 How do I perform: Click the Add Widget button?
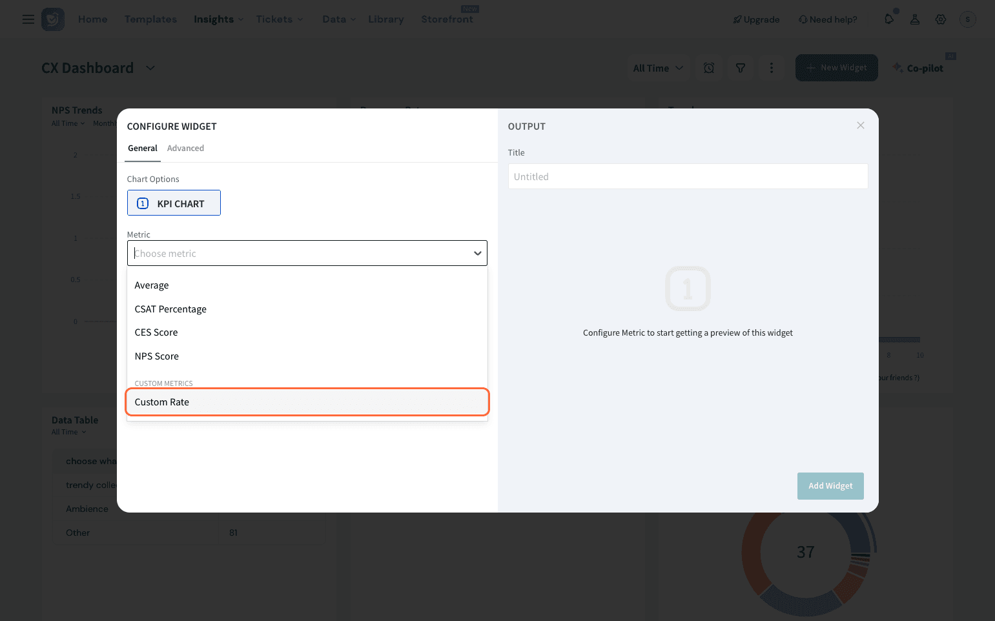tap(830, 486)
